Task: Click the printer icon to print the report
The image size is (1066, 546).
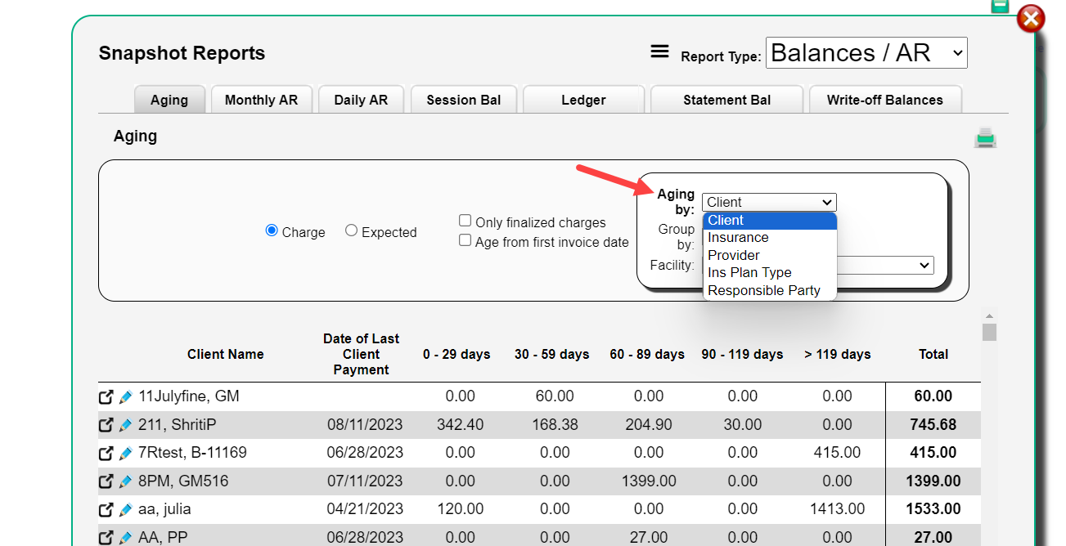Action: [985, 137]
